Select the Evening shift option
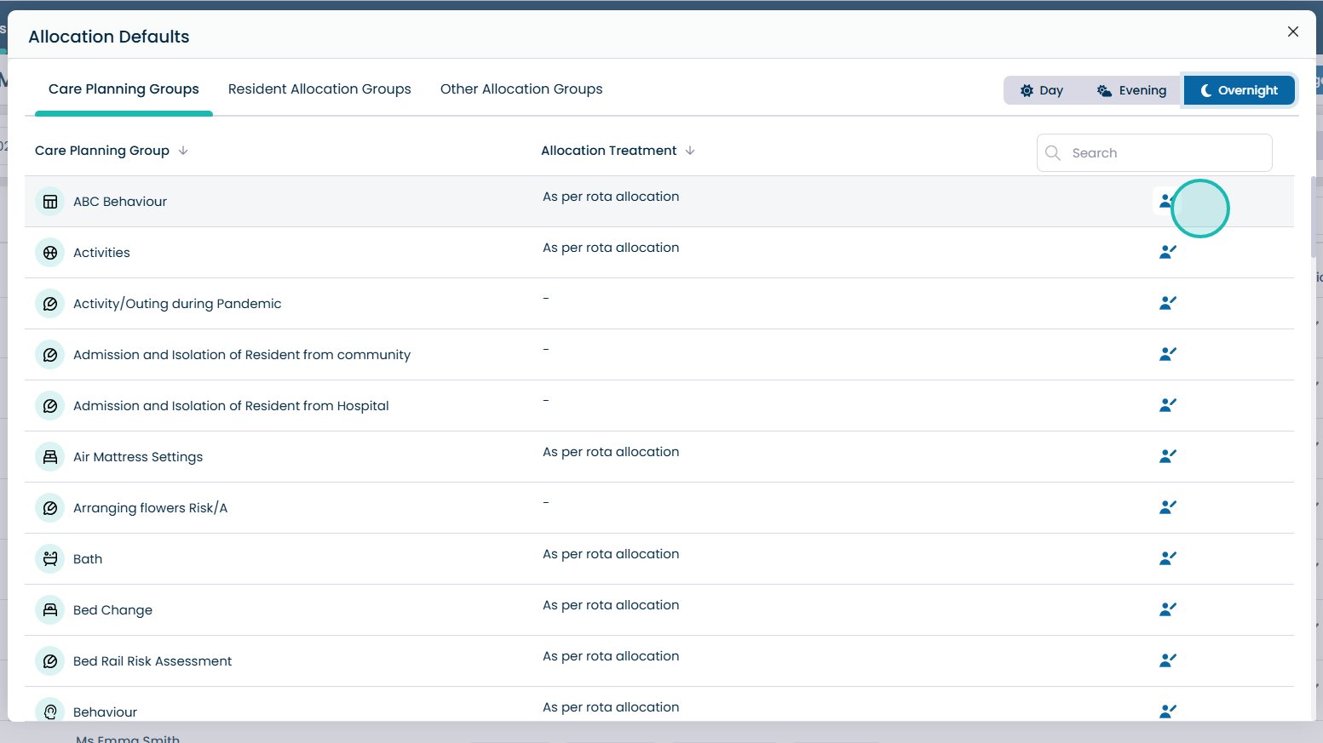The width and height of the screenshot is (1323, 743). pos(1131,90)
